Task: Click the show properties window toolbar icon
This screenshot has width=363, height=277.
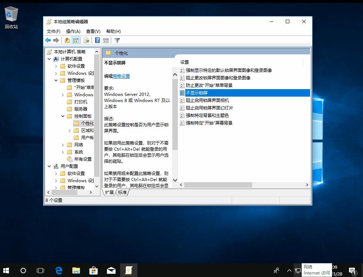Action: pos(106,40)
